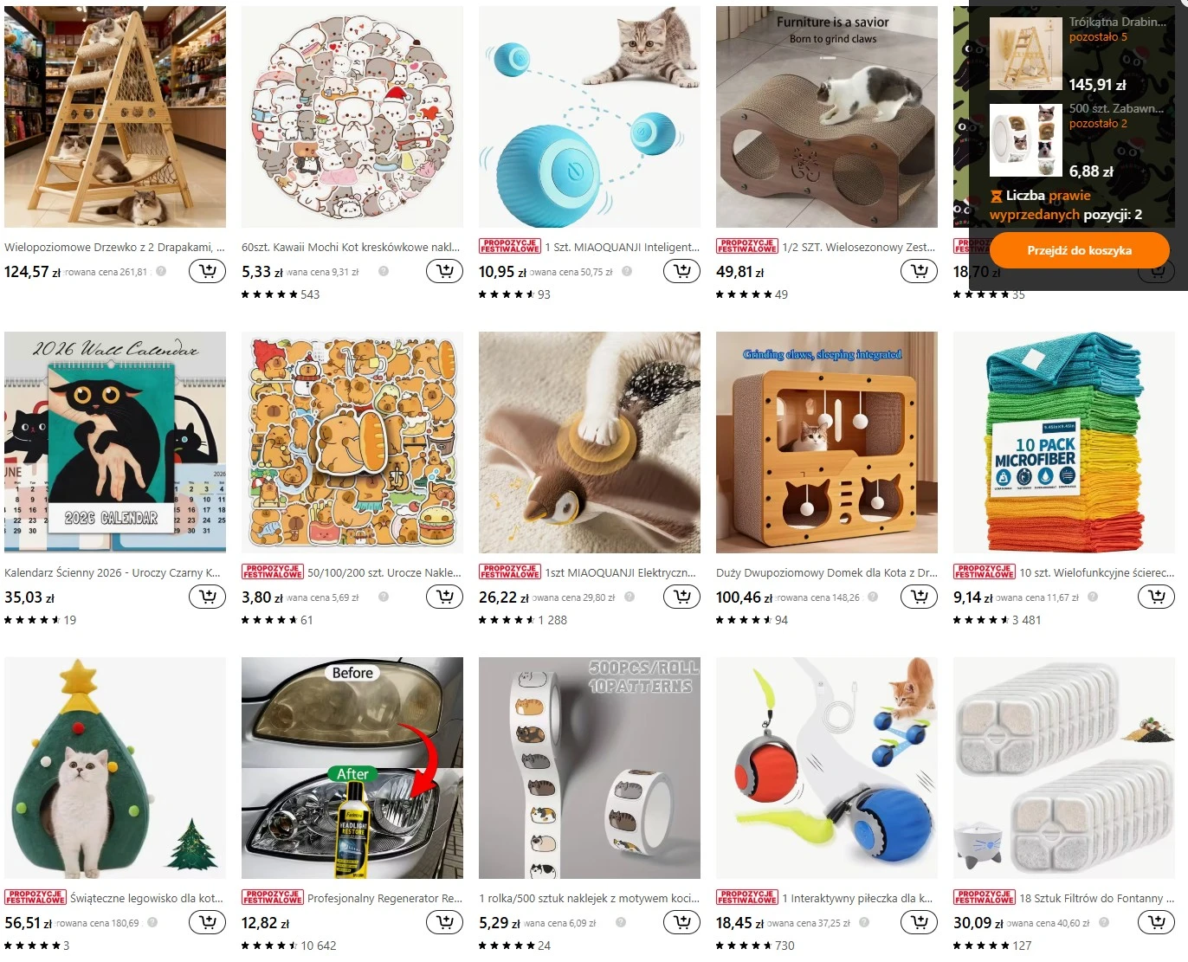This screenshot has width=1188, height=962.
Task: Add 2026 black cat wall calendar to cart
Action: (208, 597)
